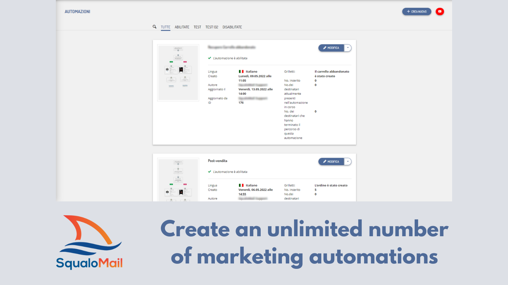This screenshot has height=285, width=508.
Task: Open the automations search magnifier
Action: tap(154, 27)
